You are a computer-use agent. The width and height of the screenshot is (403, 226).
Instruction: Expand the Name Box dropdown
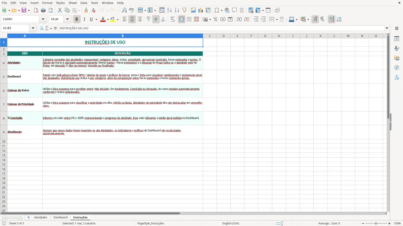coord(33,28)
